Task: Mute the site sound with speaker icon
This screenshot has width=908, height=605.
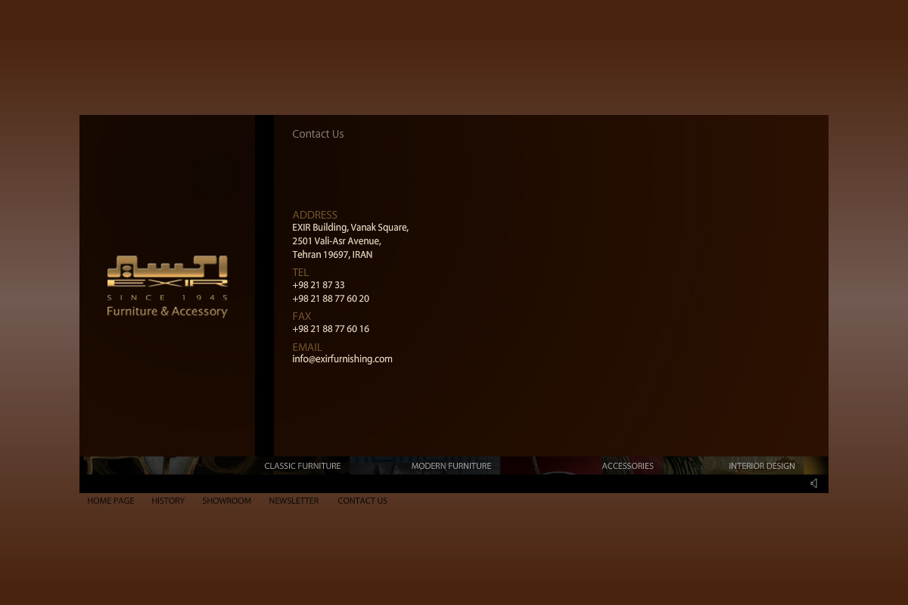Action: (x=813, y=483)
